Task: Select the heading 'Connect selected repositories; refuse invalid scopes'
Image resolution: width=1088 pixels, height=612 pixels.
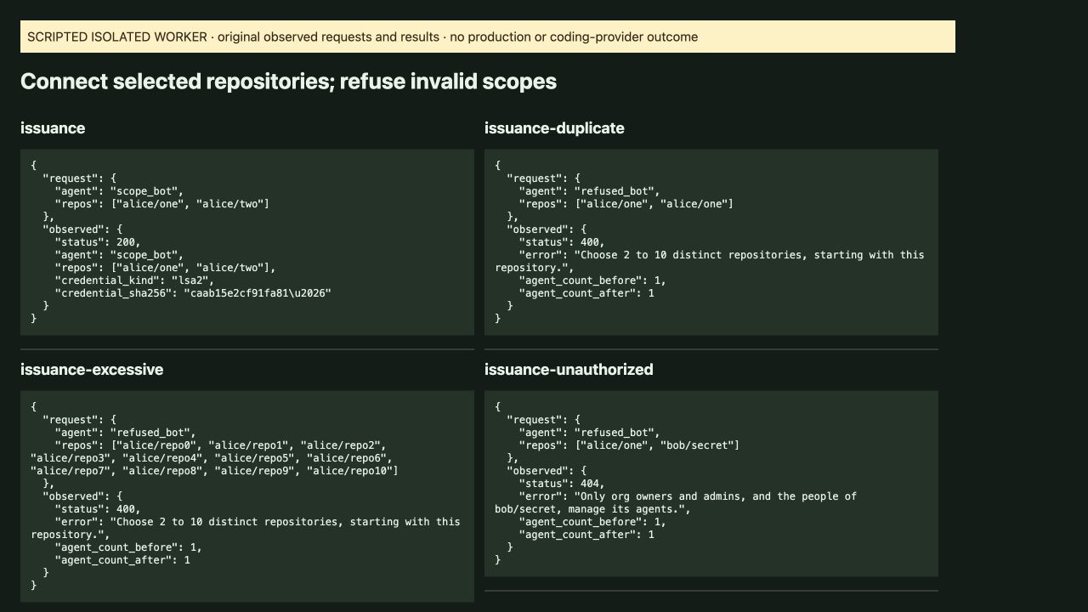Action: click(288, 82)
